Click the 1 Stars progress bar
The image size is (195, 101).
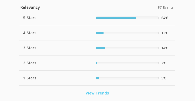click(127, 78)
